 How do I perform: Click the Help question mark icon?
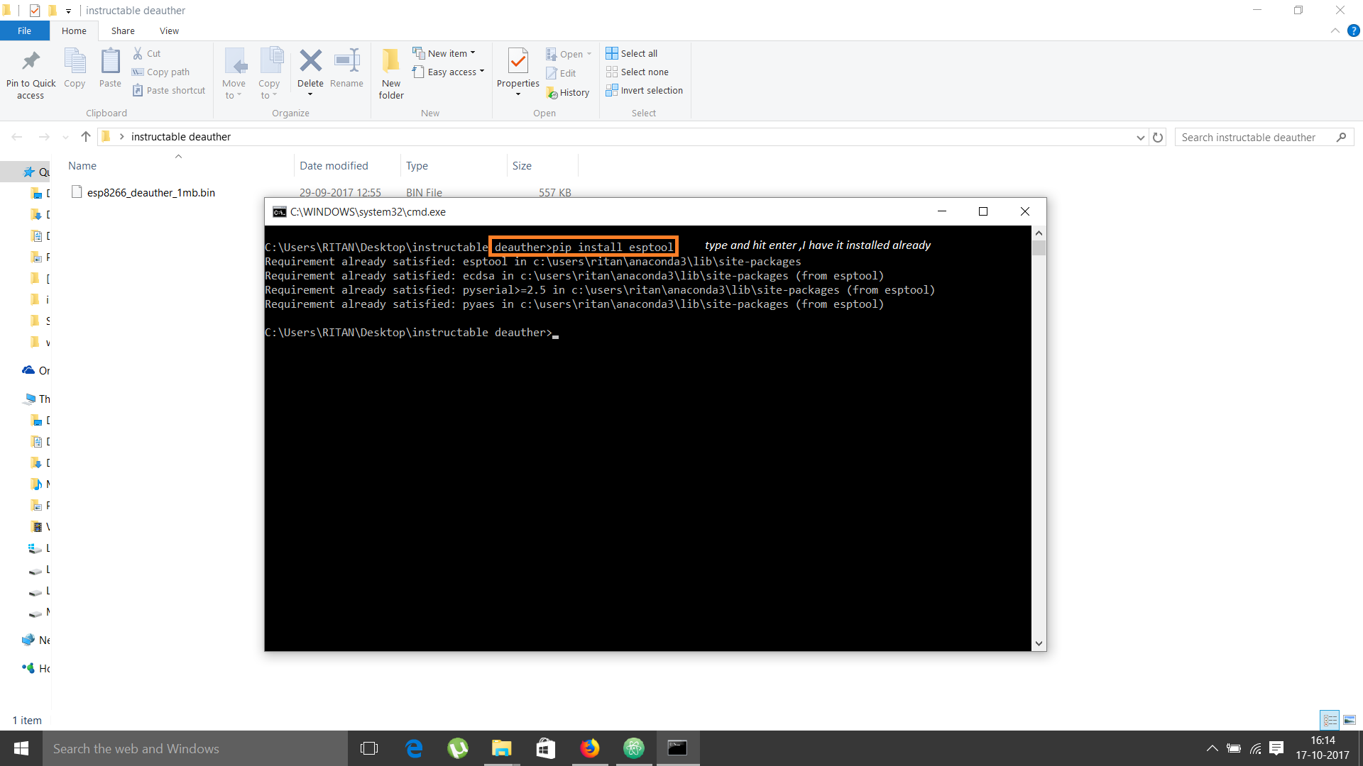1353,30
